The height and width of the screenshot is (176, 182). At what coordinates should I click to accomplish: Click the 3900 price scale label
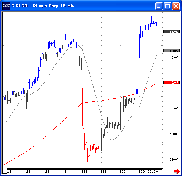[x=174, y=159]
